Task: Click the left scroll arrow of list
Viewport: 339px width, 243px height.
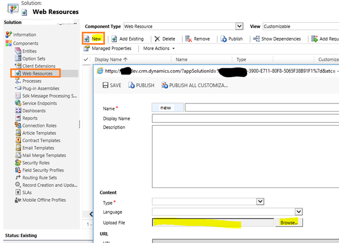Action: coord(91,214)
